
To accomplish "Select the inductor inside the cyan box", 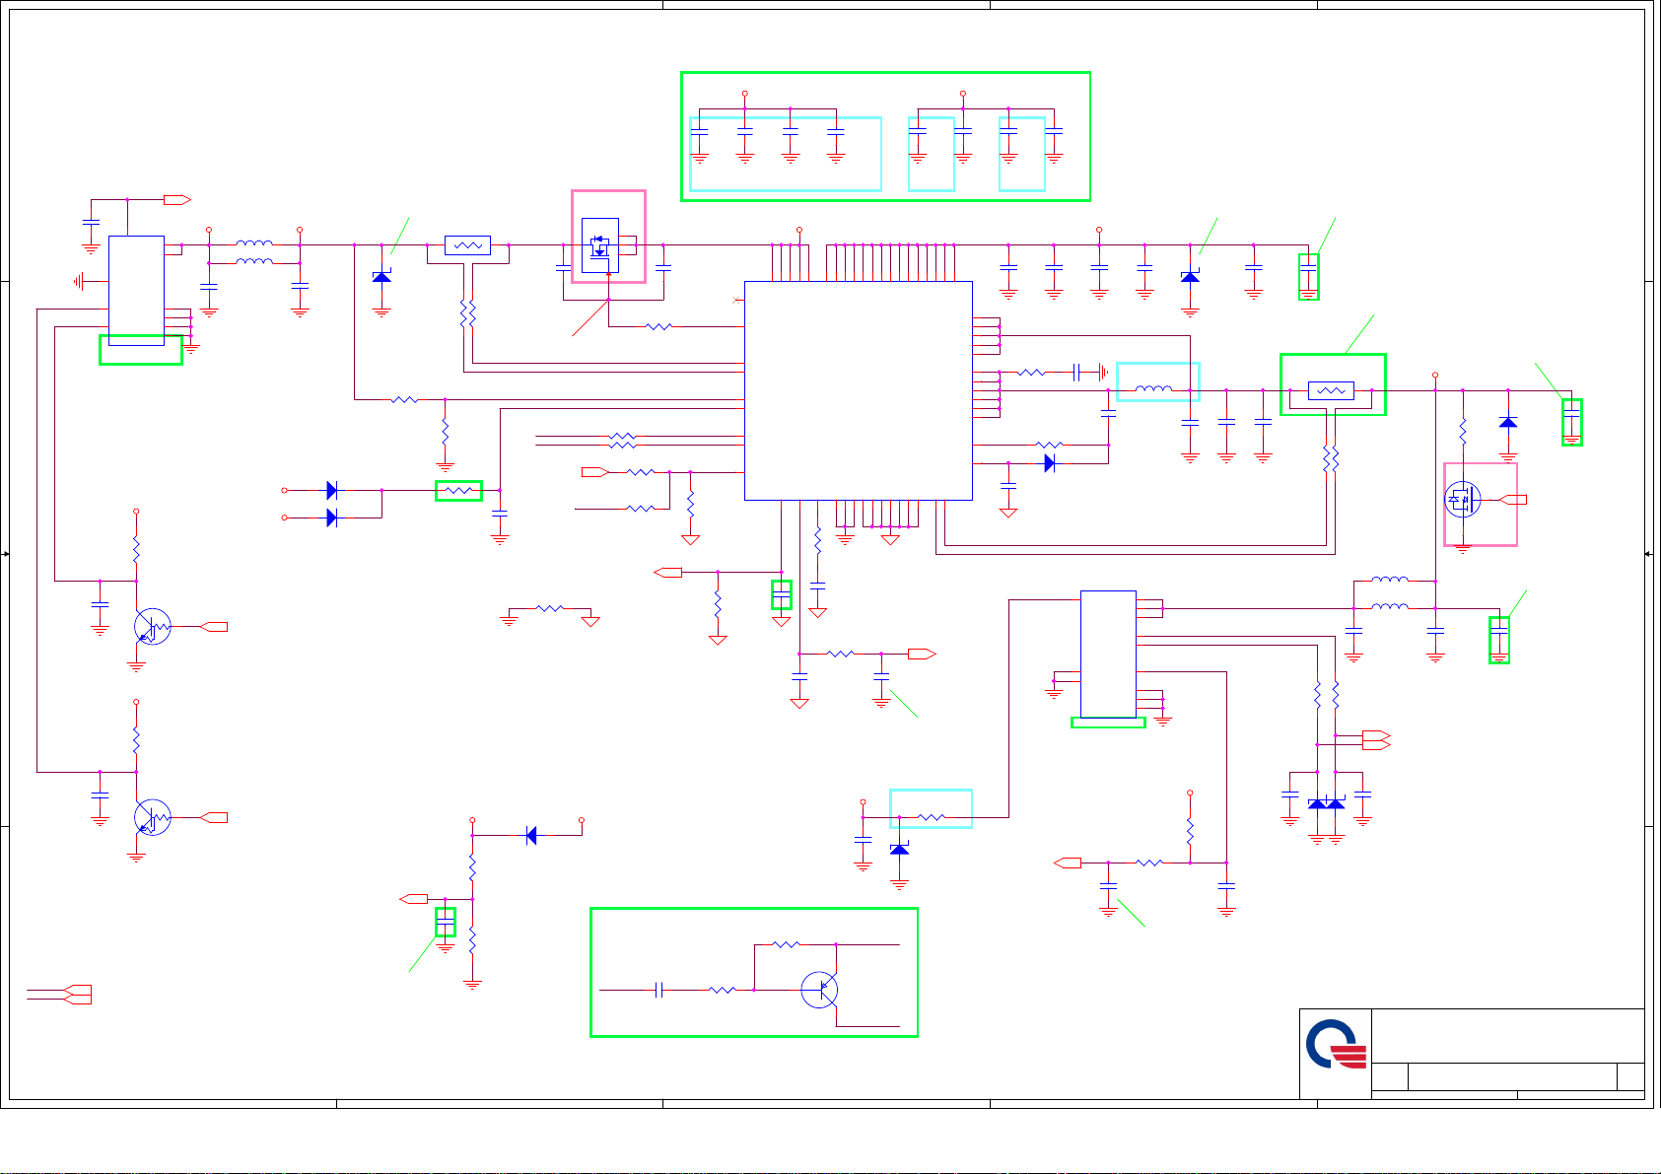I will click(x=1154, y=389).
